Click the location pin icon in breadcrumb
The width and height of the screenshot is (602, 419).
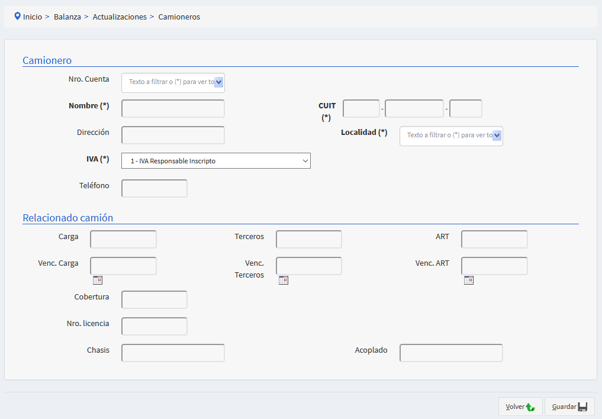tap(17, 17)
